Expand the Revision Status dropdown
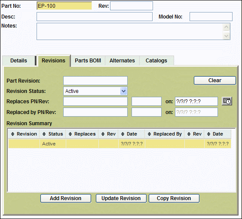 point(123,91)
